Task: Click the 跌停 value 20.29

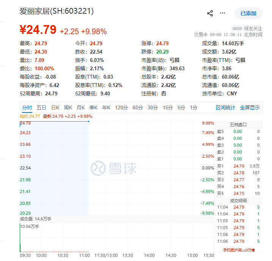Action: [162, 52]
